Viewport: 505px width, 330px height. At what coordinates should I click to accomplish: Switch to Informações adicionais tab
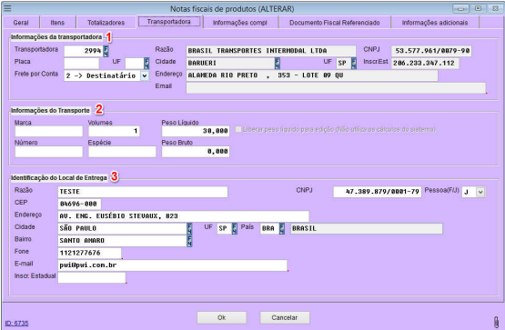[x=435, y=23]
